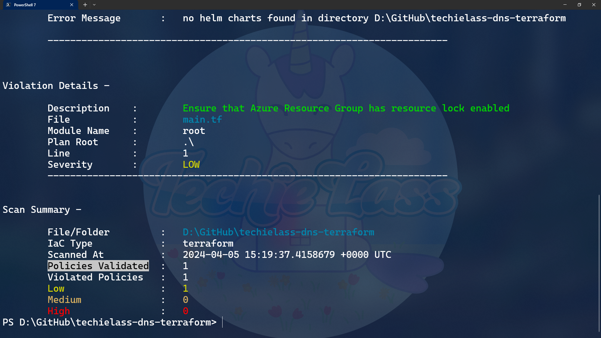Screen dimensions: 601x338
Task: Click the PowerShell terminal icon
Action: pyautogui.click(x=8, y=5)
